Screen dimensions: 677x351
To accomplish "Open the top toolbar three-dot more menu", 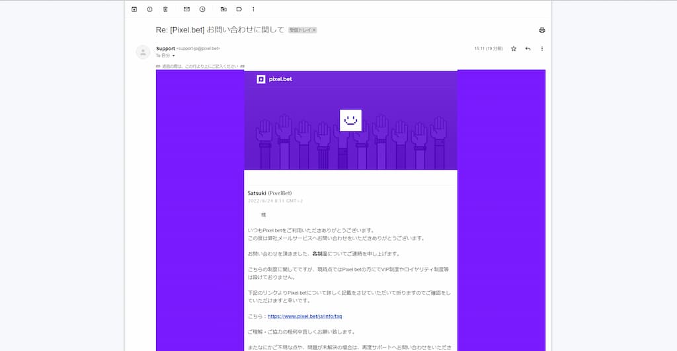I will pos(253,9).
